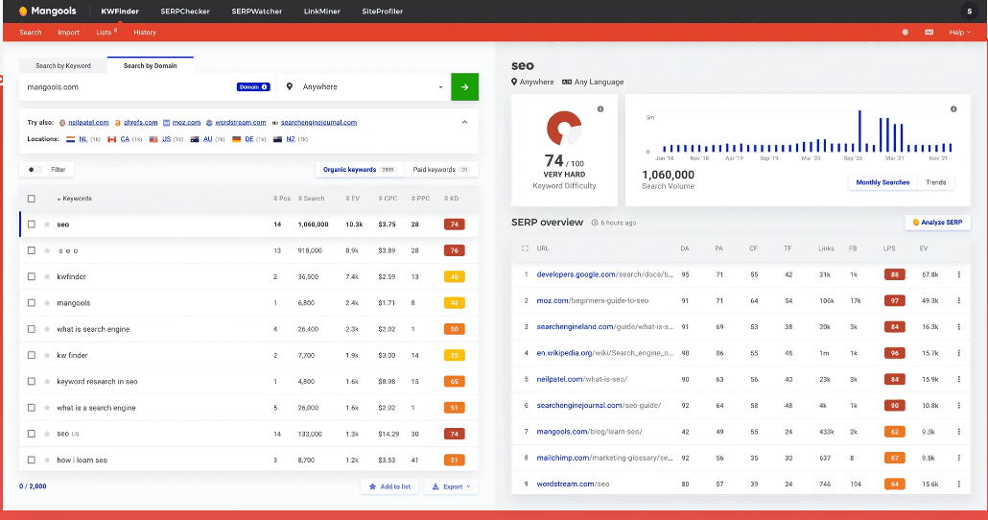The width and height of the screenshot is (988, 520).
Task: Click the green search arrow button
Action: pos(464,87)
